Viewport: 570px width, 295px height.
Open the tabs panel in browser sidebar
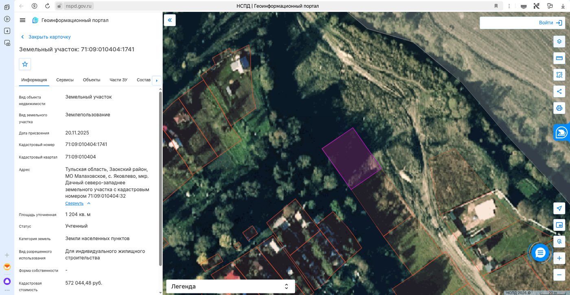(x=7, y=7)
